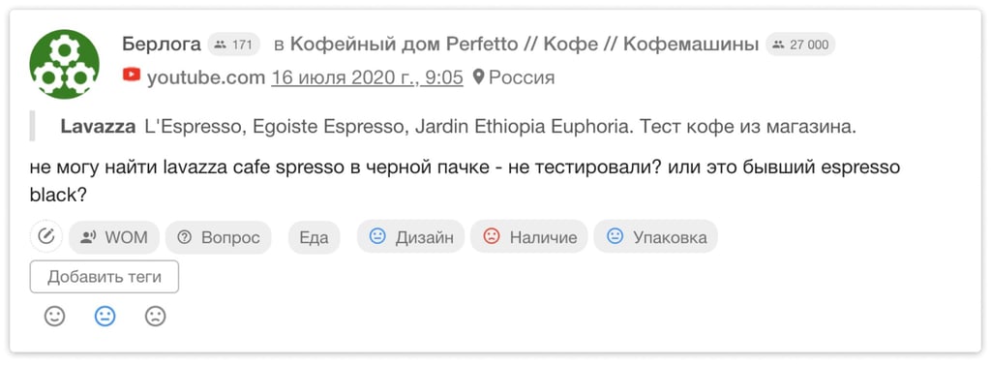Click the 171 subscribers badge

(x=234, y=45)
